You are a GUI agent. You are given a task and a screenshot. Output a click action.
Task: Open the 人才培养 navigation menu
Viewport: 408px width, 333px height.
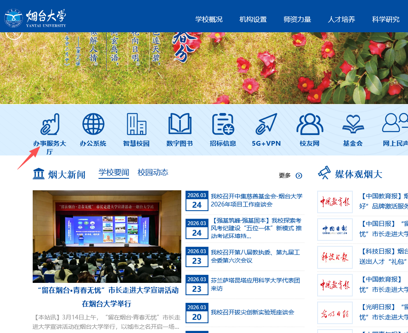pos(341,19)
